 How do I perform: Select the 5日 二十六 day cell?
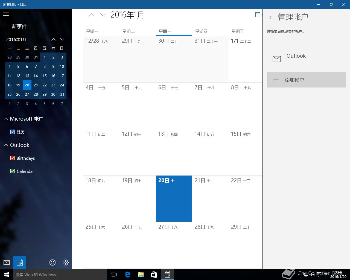click(x=138, y=106)
